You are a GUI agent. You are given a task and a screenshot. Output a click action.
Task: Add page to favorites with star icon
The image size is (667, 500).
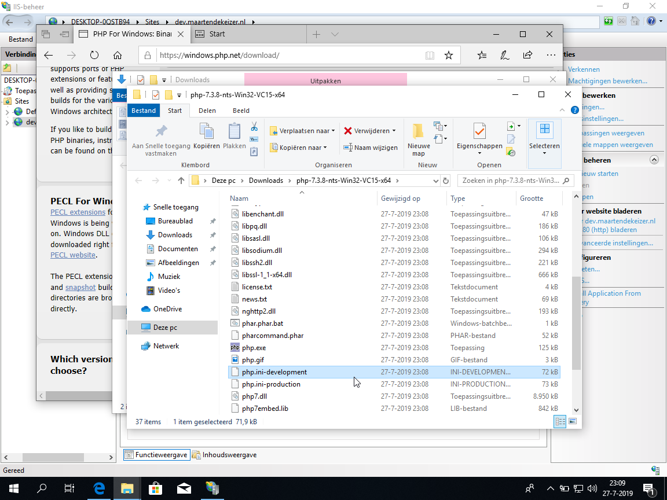448,56
